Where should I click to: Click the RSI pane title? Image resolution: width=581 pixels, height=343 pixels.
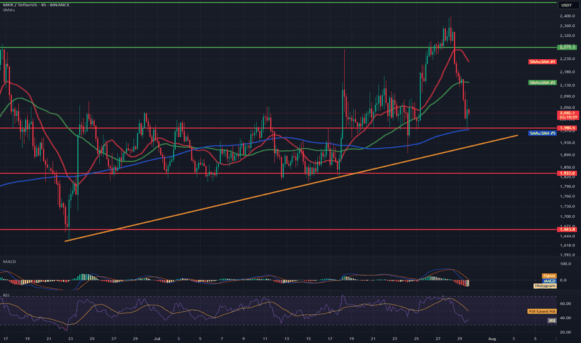click(x=6, y=295)
